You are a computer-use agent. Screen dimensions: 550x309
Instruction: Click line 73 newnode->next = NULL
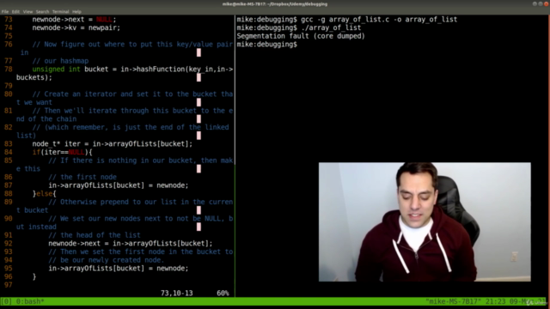tap(74, 19)
